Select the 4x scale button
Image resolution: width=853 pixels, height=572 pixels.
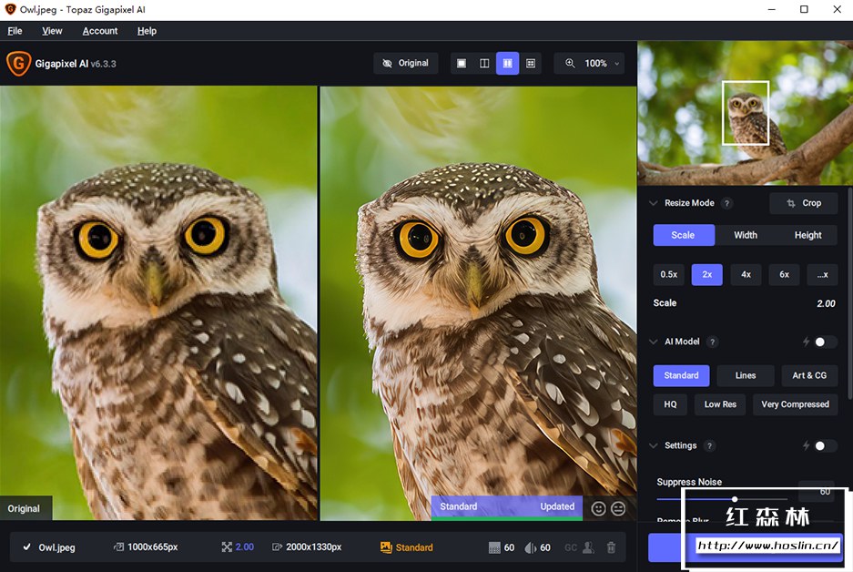point(746,274)
